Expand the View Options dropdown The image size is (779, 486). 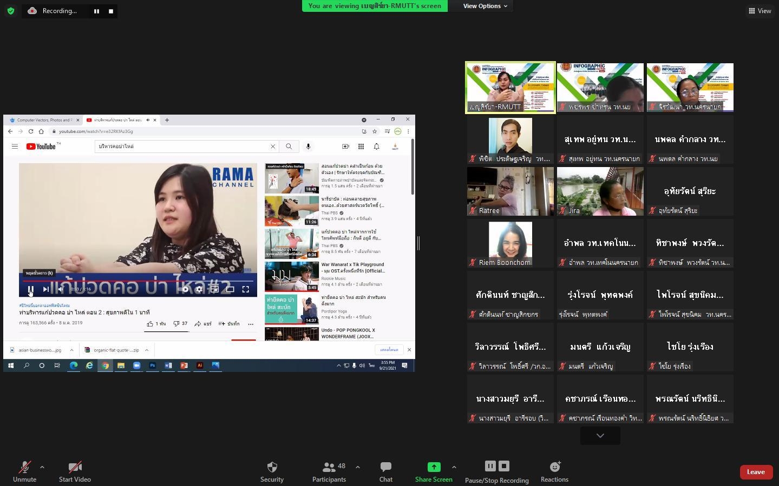485,6
